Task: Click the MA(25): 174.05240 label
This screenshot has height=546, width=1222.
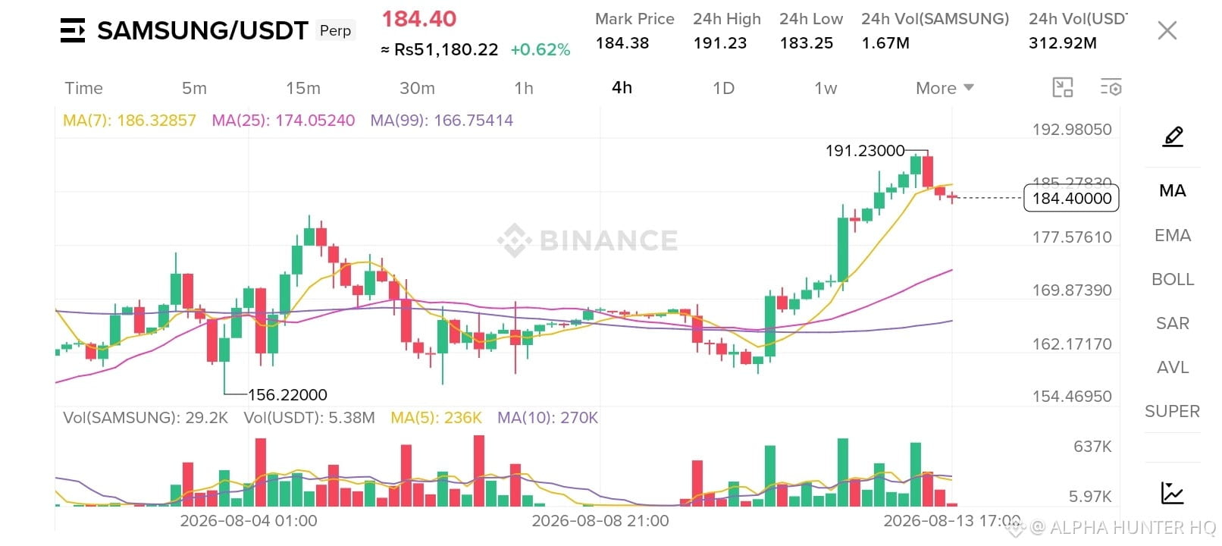Action: tap(284, 121)
